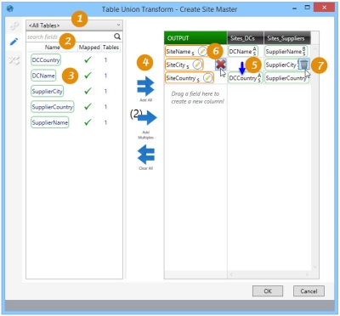Click the Cancel button
This screenshot has height=316, width=340.
tap(309, 291)
